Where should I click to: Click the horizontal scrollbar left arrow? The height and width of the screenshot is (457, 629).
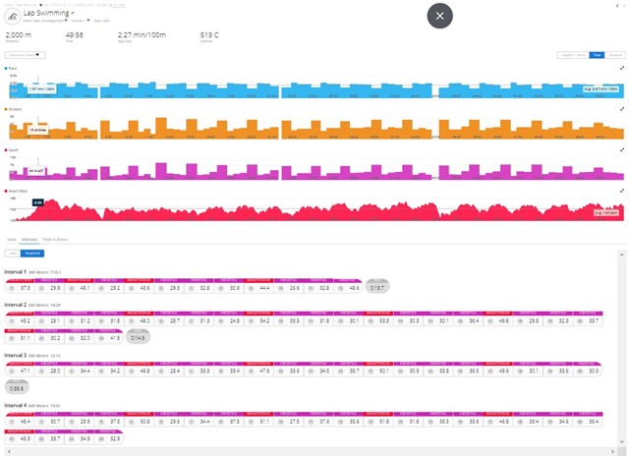click(x=9, y=451)
